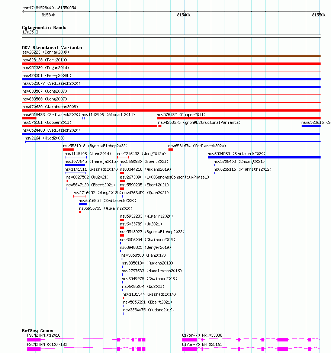Select nsv1142906 (Alsmadi2014) label
Viewport: 331px width, 353px height.
click(x=108, y=115)
